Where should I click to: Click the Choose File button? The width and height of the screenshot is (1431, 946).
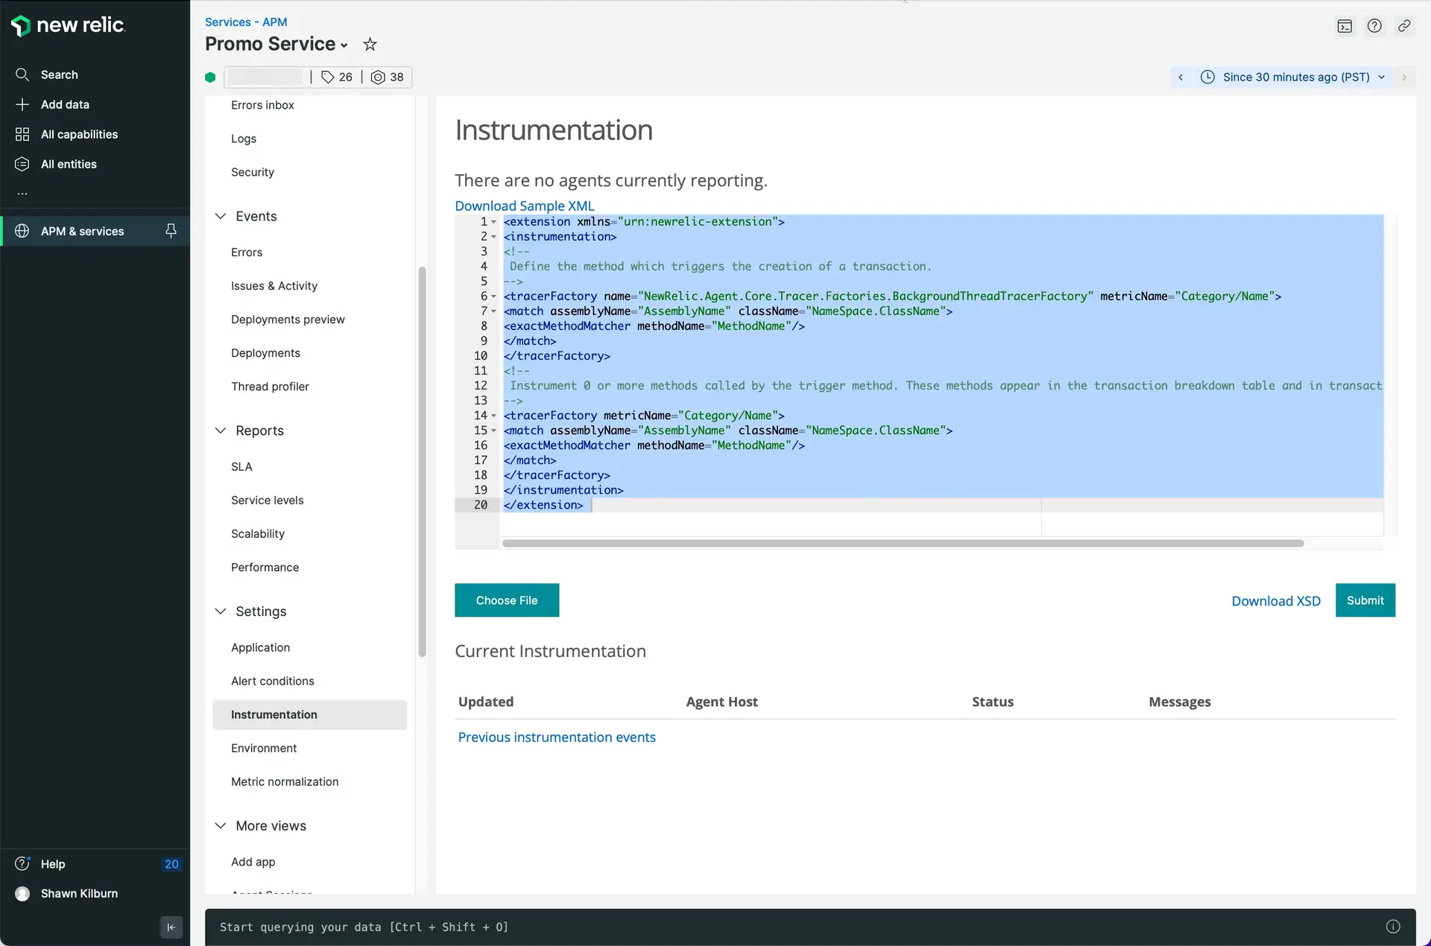(x=507, y=600)
